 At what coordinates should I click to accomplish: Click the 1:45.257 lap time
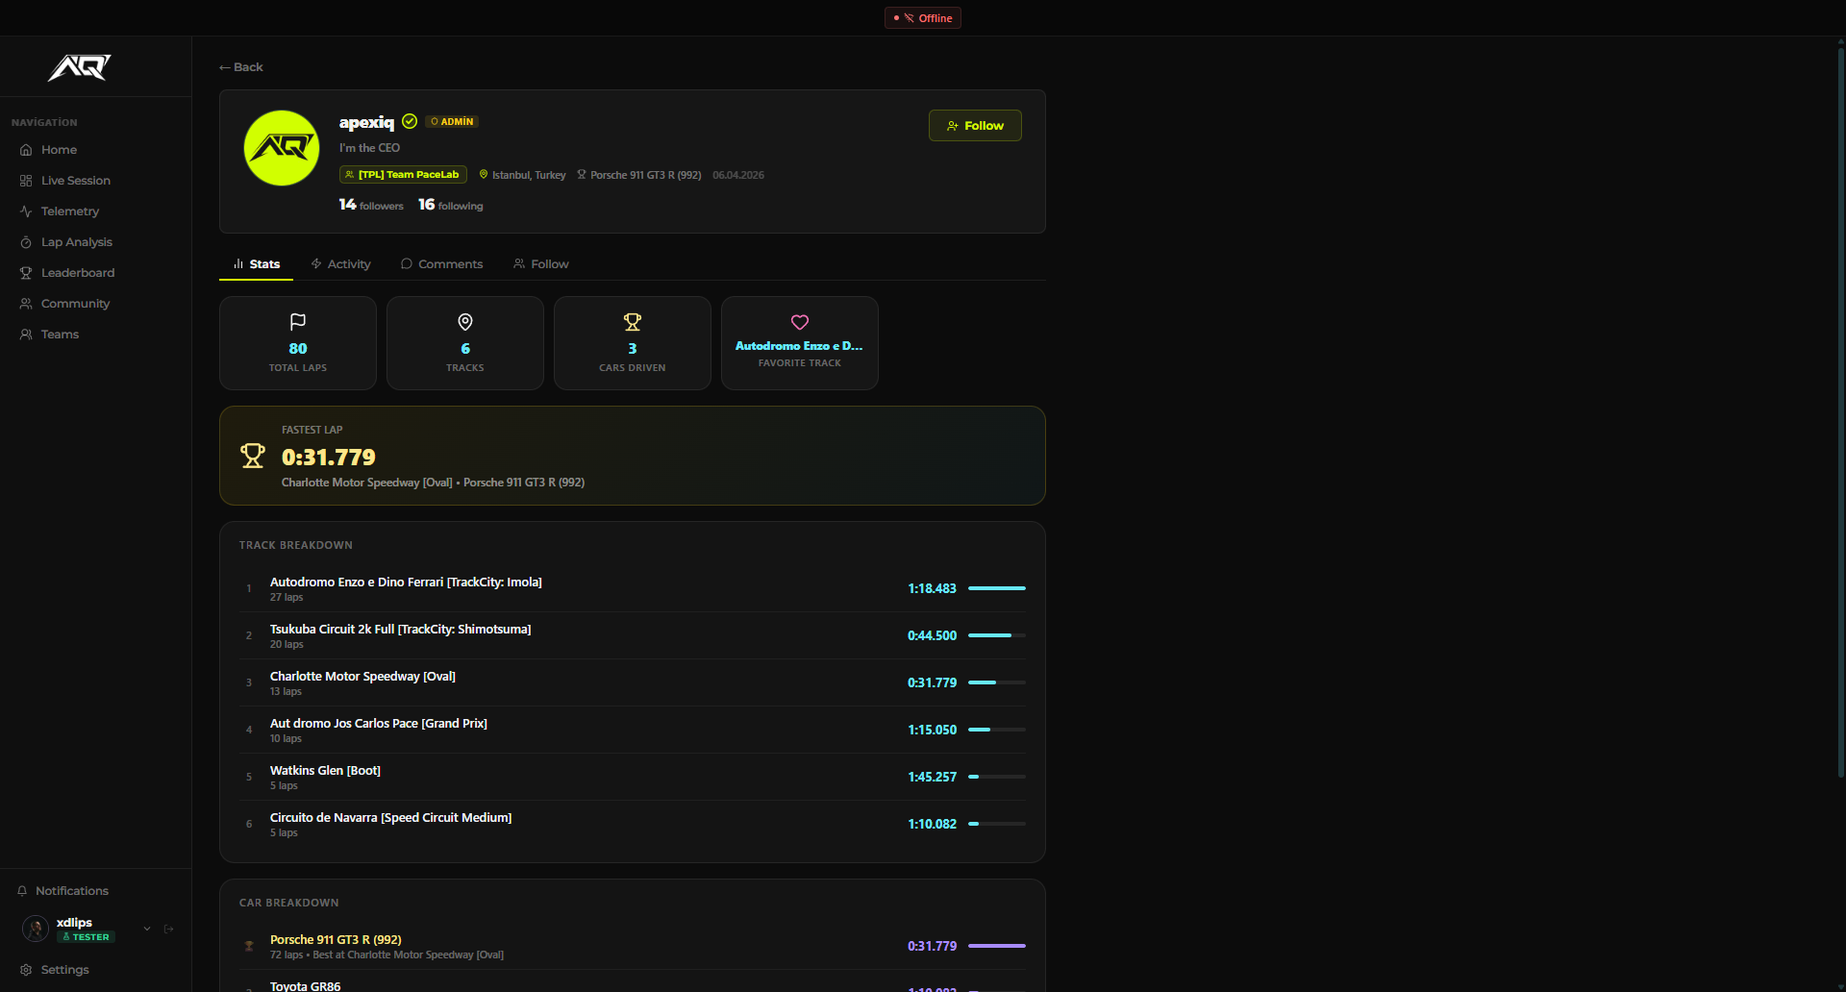pos(932,777)
